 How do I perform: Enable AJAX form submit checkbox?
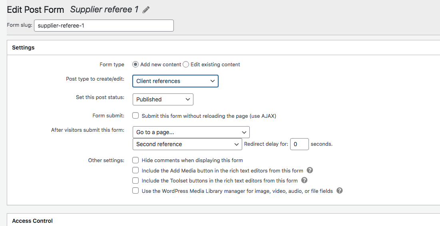135,115
